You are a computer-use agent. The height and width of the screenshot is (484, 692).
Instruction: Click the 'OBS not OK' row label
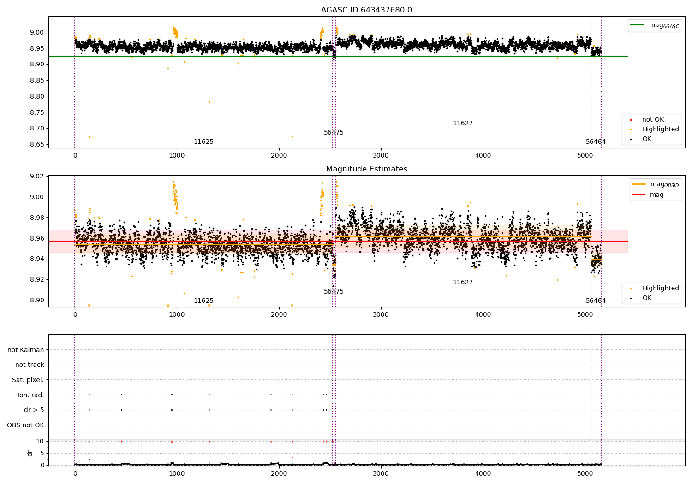pos(26,425)
